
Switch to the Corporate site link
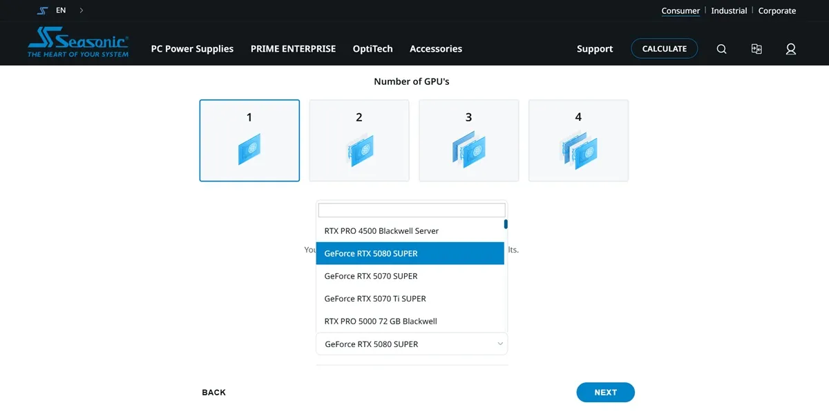[x=777, y=11]
